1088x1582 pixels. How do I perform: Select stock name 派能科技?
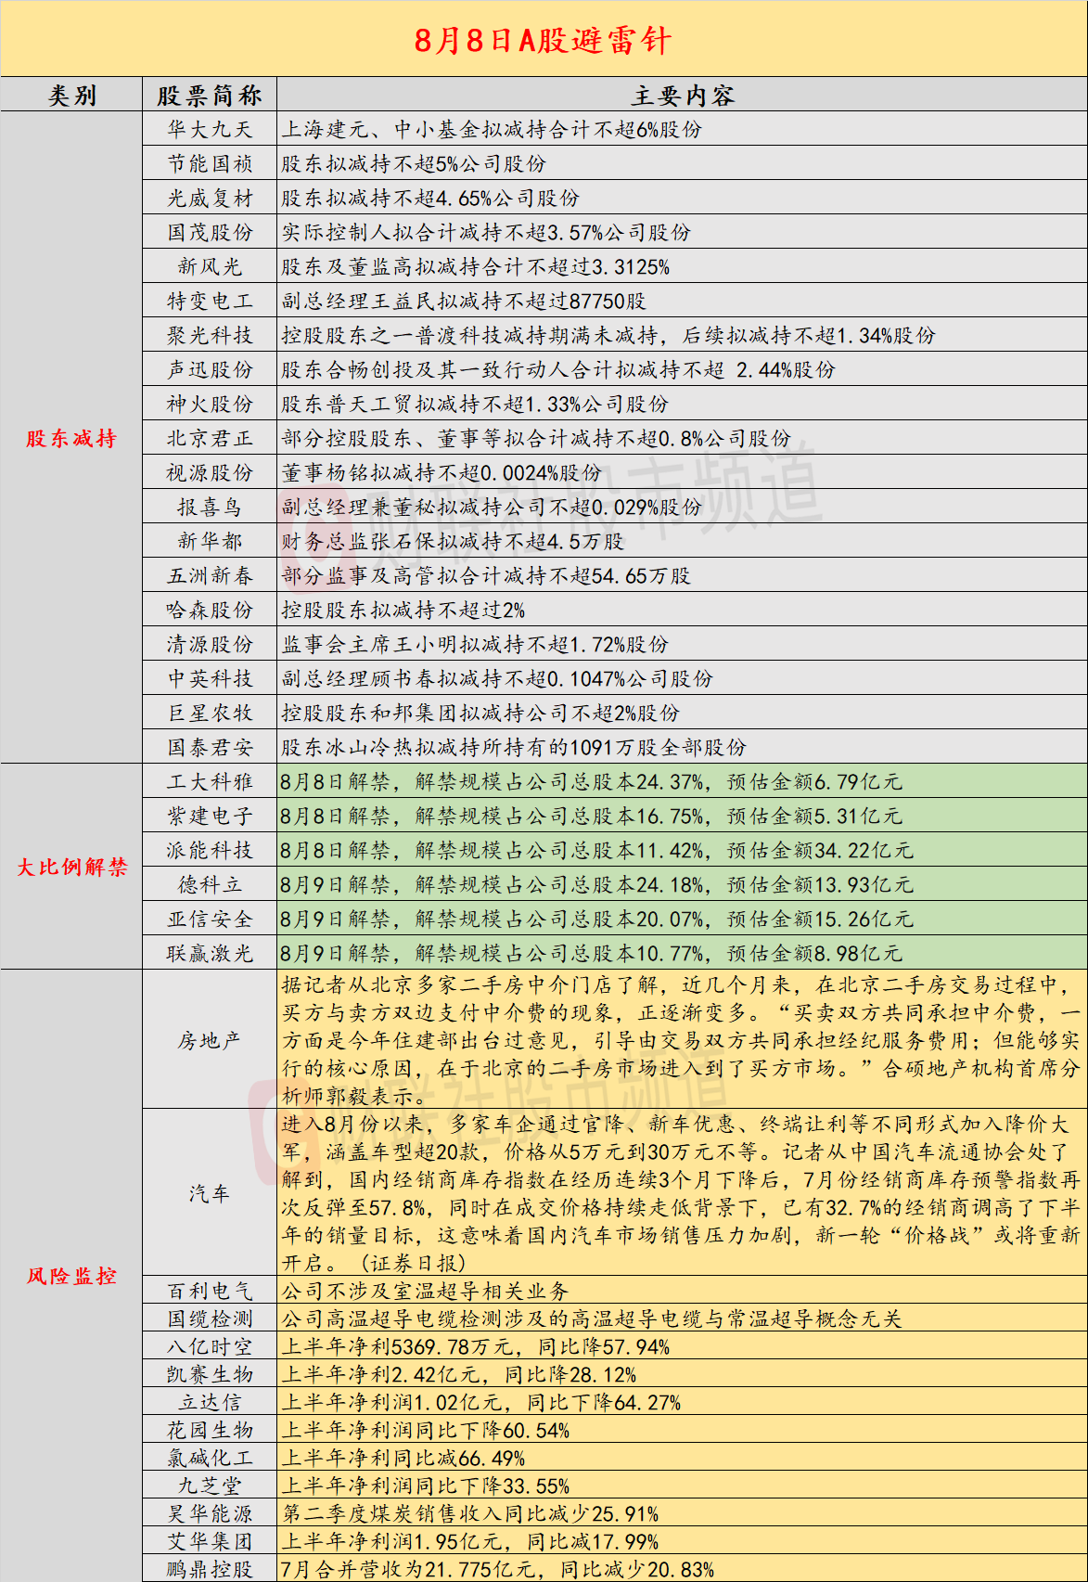pos(210,850)
